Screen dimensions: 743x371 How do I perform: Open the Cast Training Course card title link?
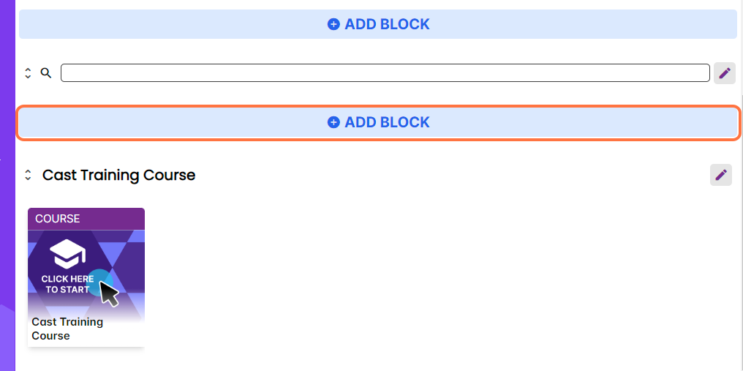pyautogui.click(x=67, y=329)
